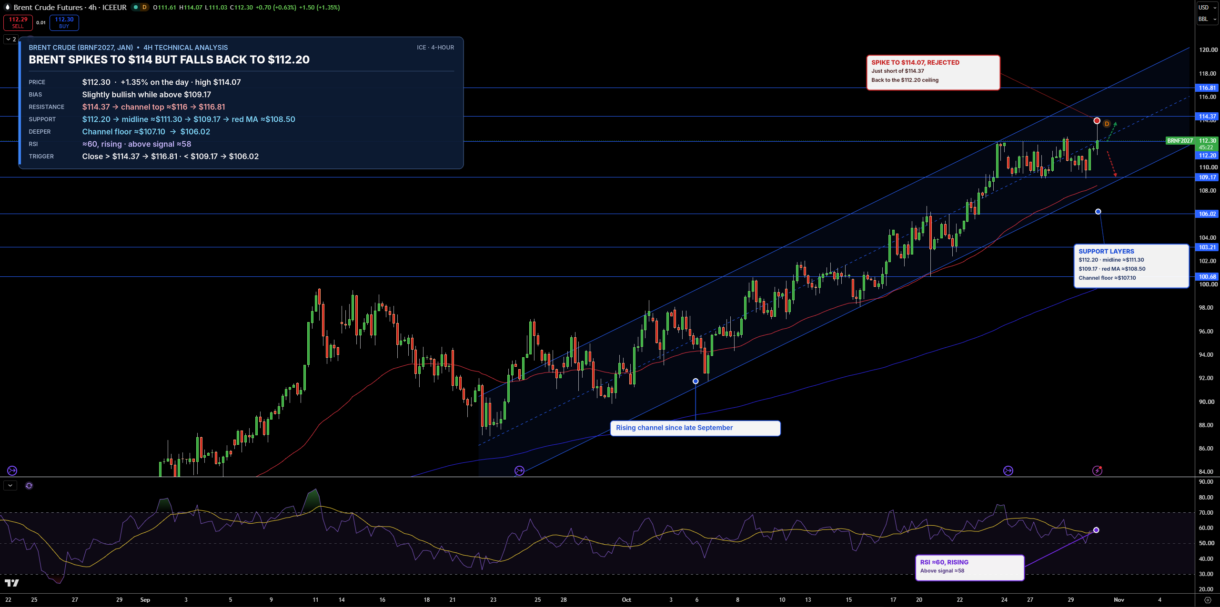Screen dimensions: 1220x607
Task: Select the 109.17 horizontal line price label
Action: (1207, 177)
